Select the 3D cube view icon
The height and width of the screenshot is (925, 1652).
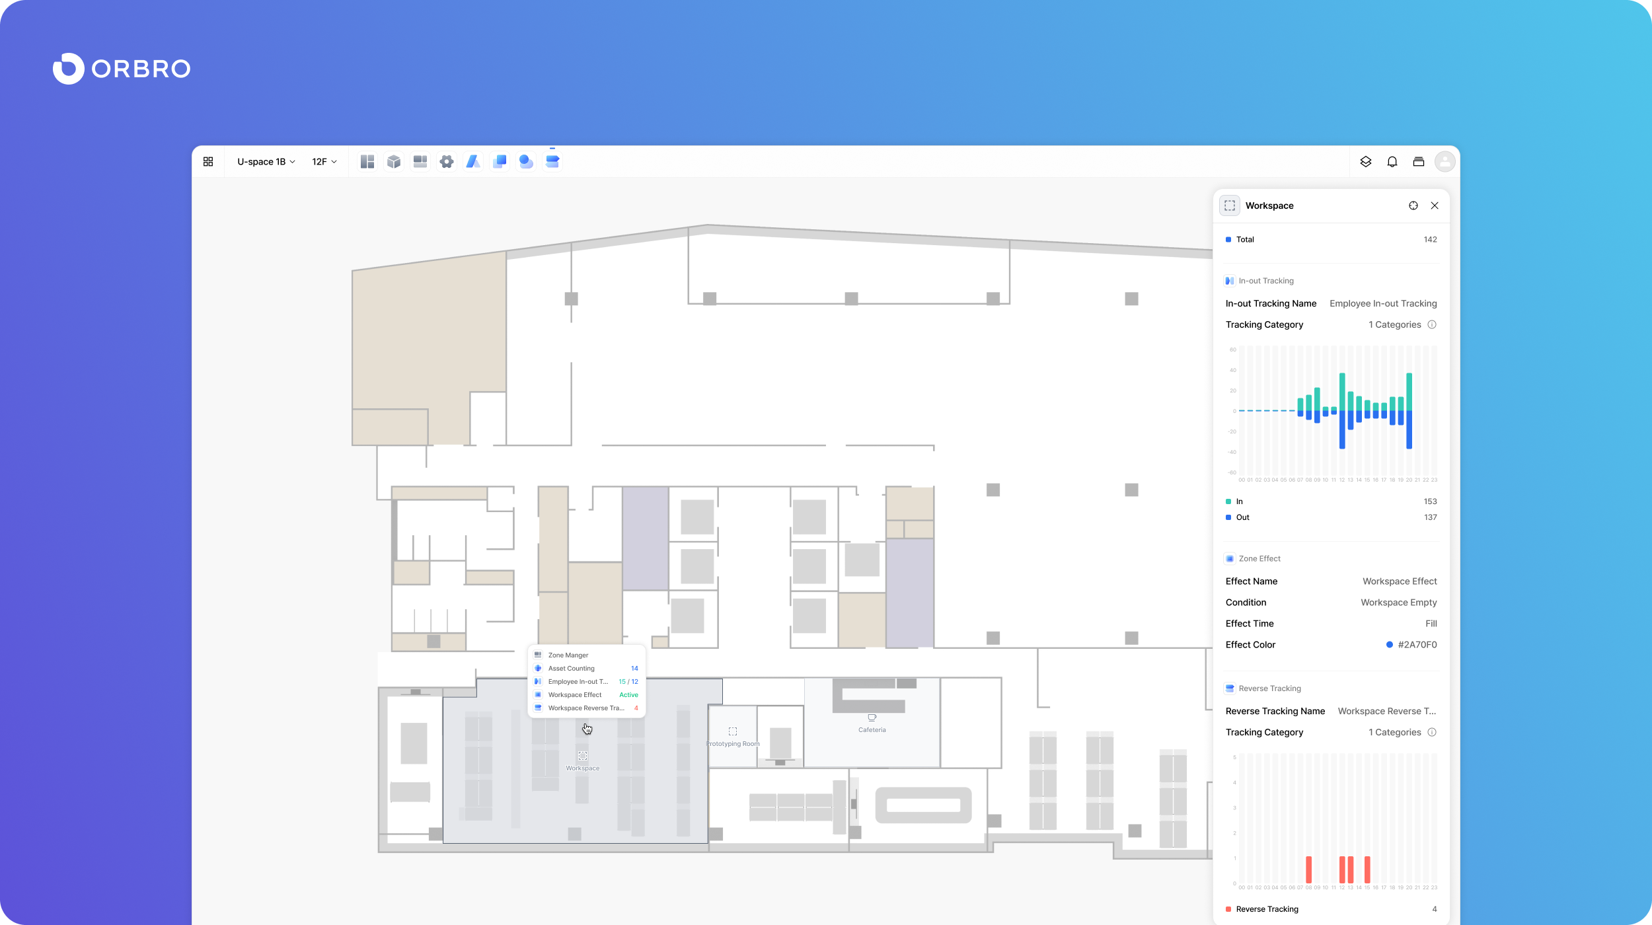tap(394, 161)
